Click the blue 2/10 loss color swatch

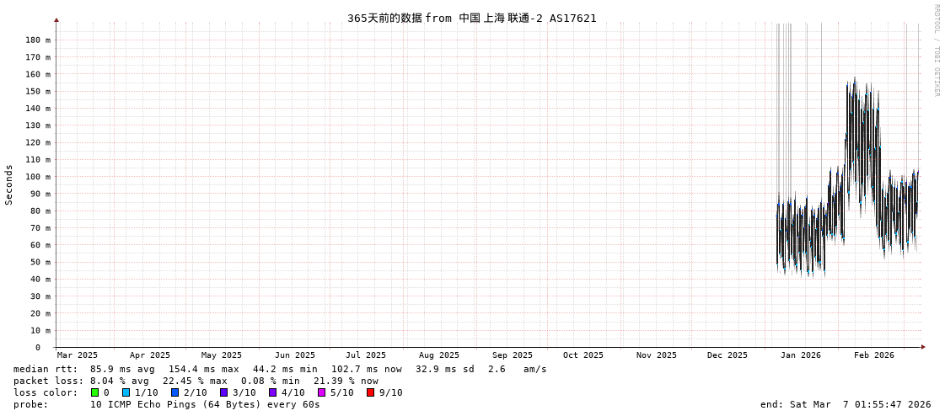click(175, 392)
